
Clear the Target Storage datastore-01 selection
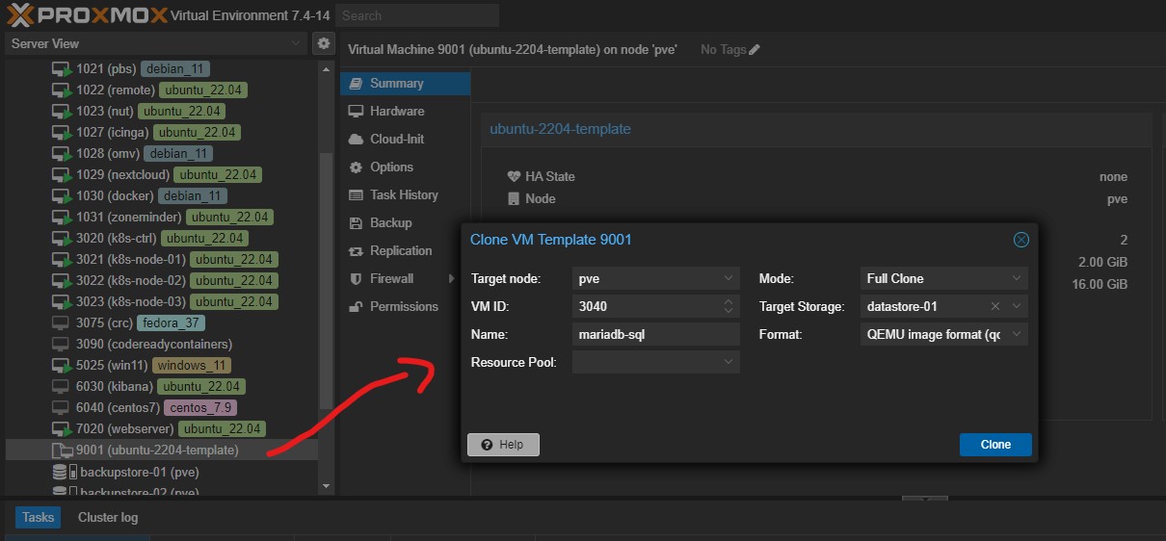tap(995, 307)
